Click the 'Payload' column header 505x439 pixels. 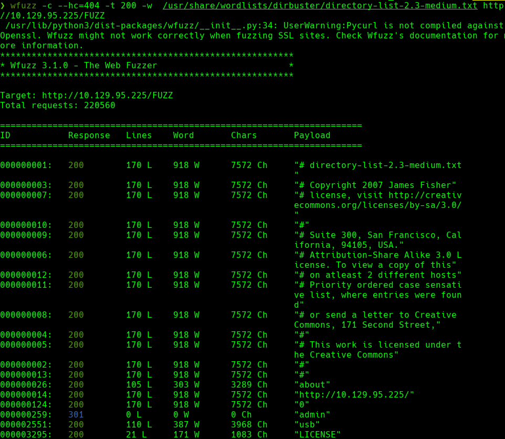click(x=312, y=135)
